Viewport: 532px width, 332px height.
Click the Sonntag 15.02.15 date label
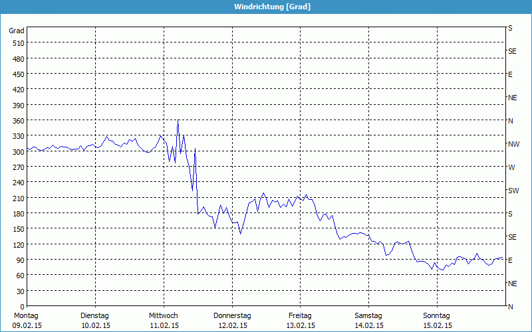437,320
